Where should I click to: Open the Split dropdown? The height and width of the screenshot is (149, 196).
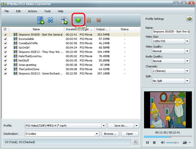[x=187, y=81]
